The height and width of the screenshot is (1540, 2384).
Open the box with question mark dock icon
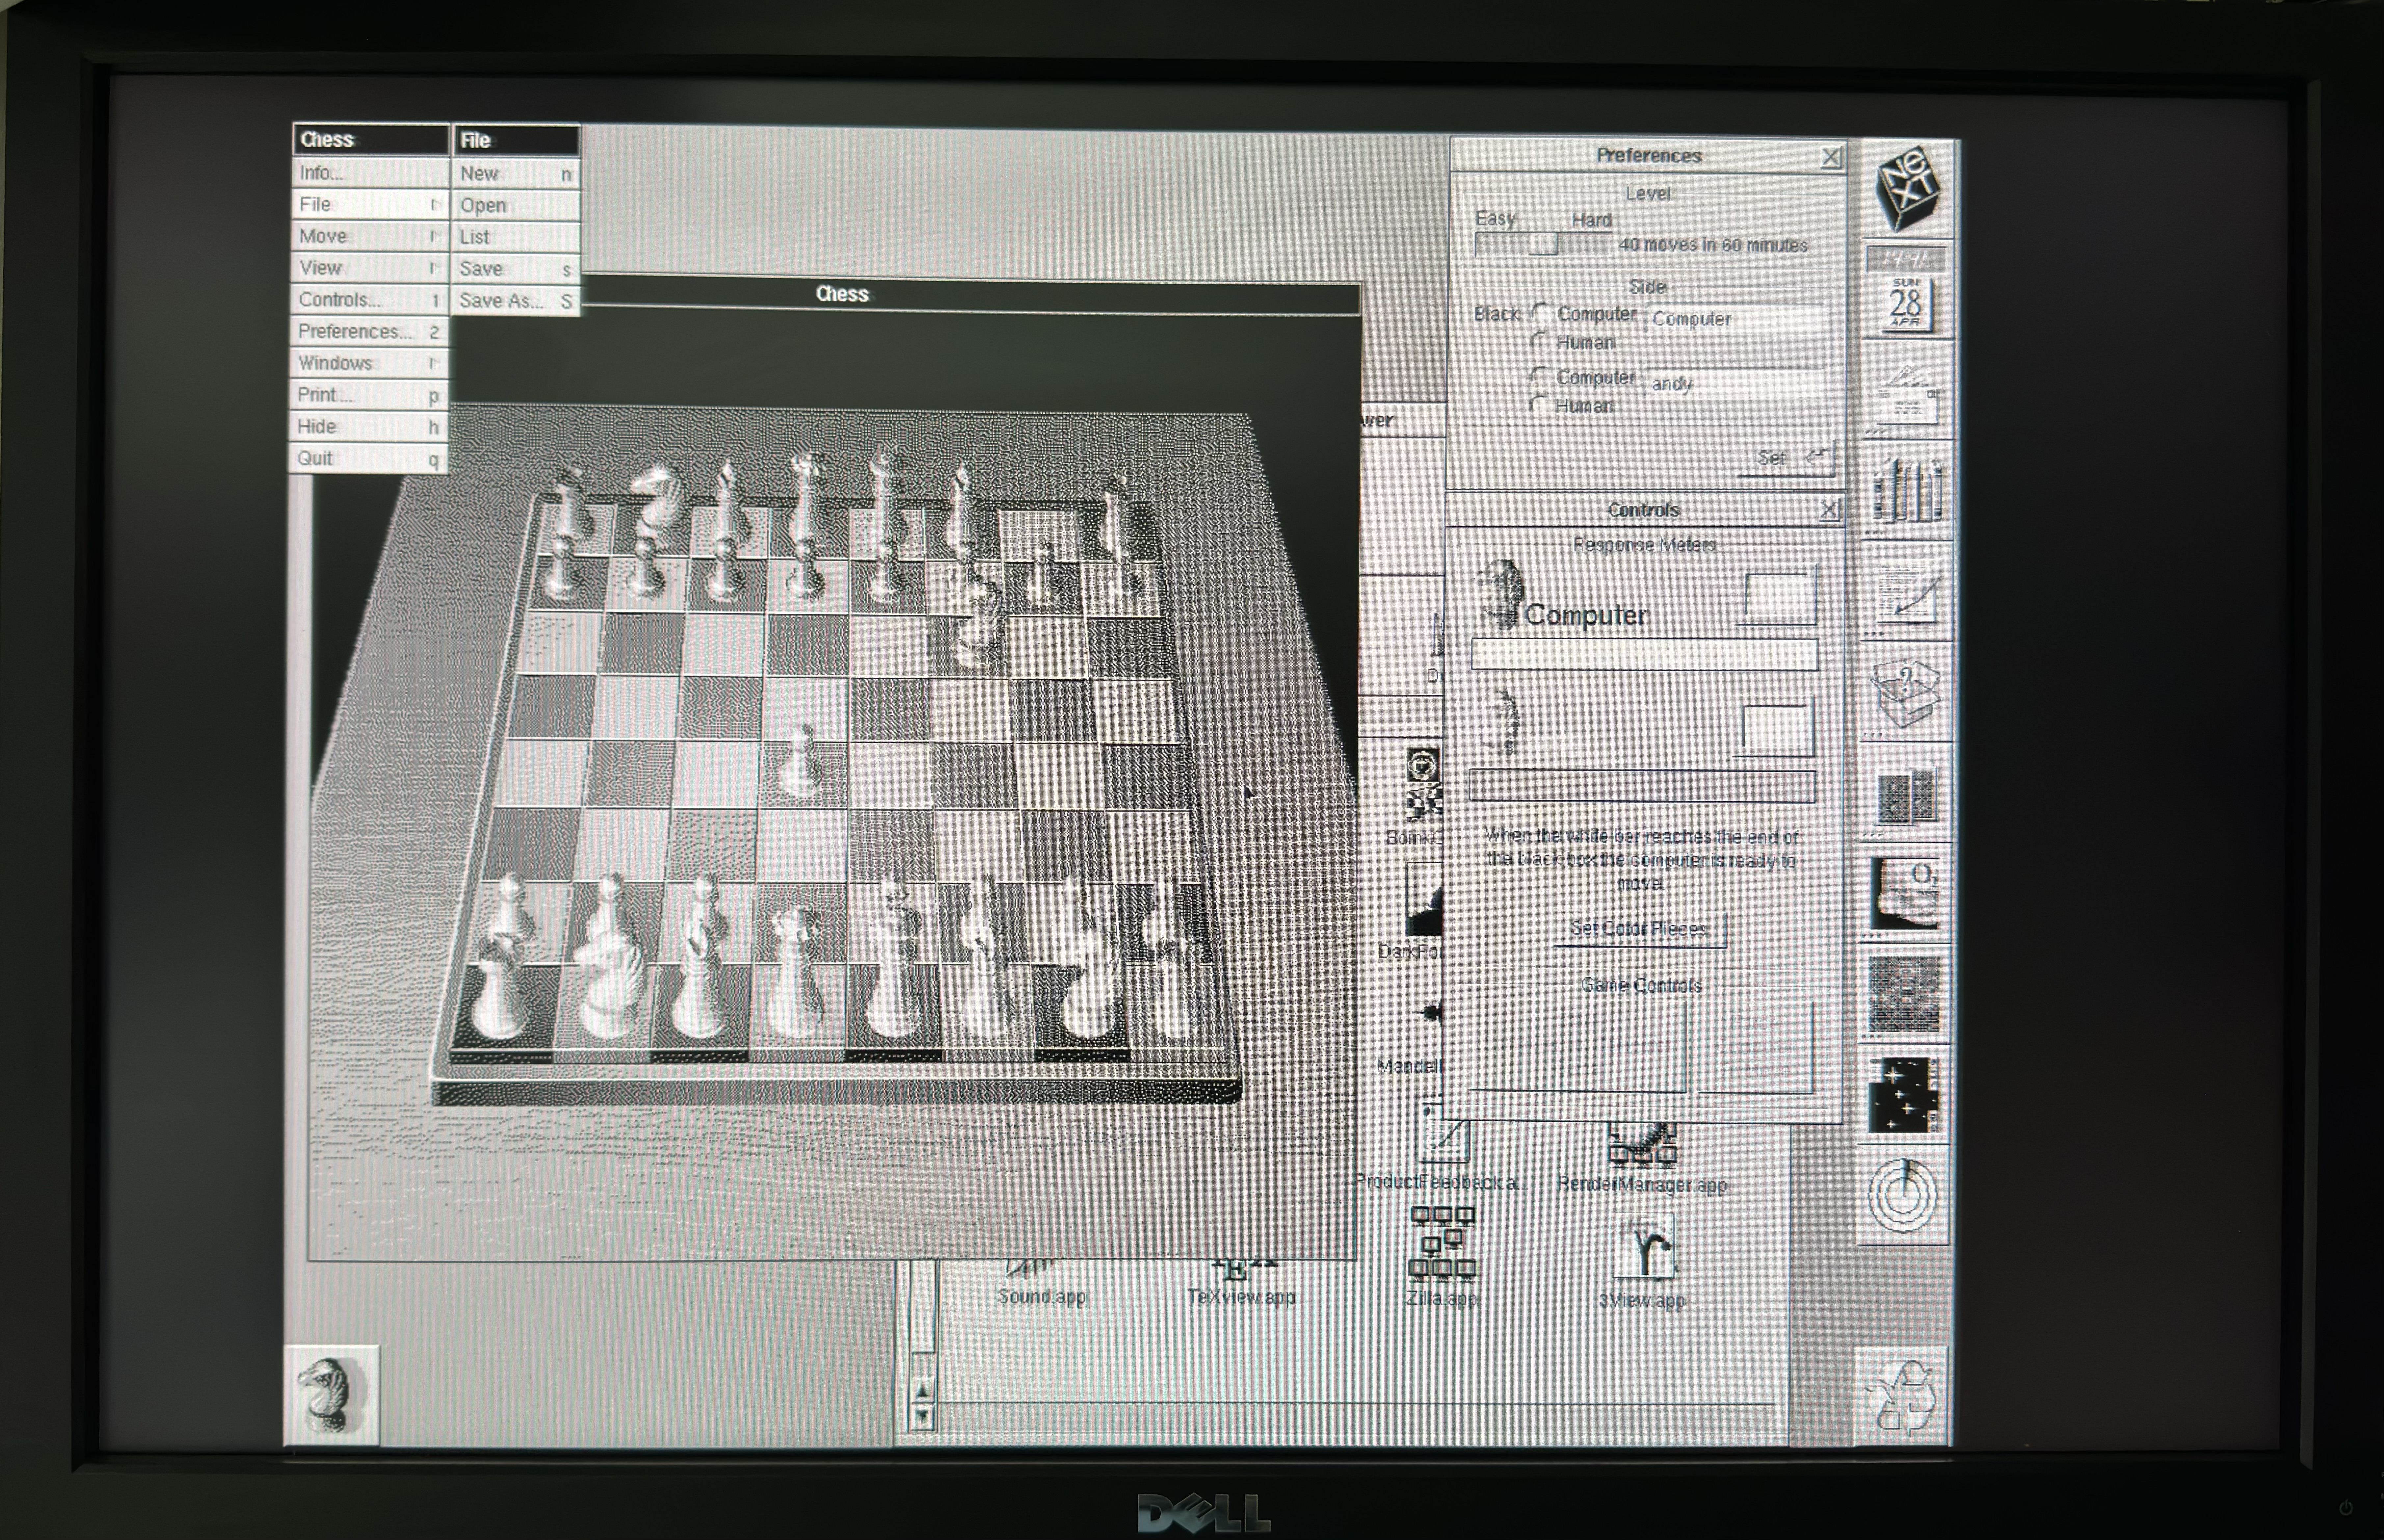tap(1906, 692)
